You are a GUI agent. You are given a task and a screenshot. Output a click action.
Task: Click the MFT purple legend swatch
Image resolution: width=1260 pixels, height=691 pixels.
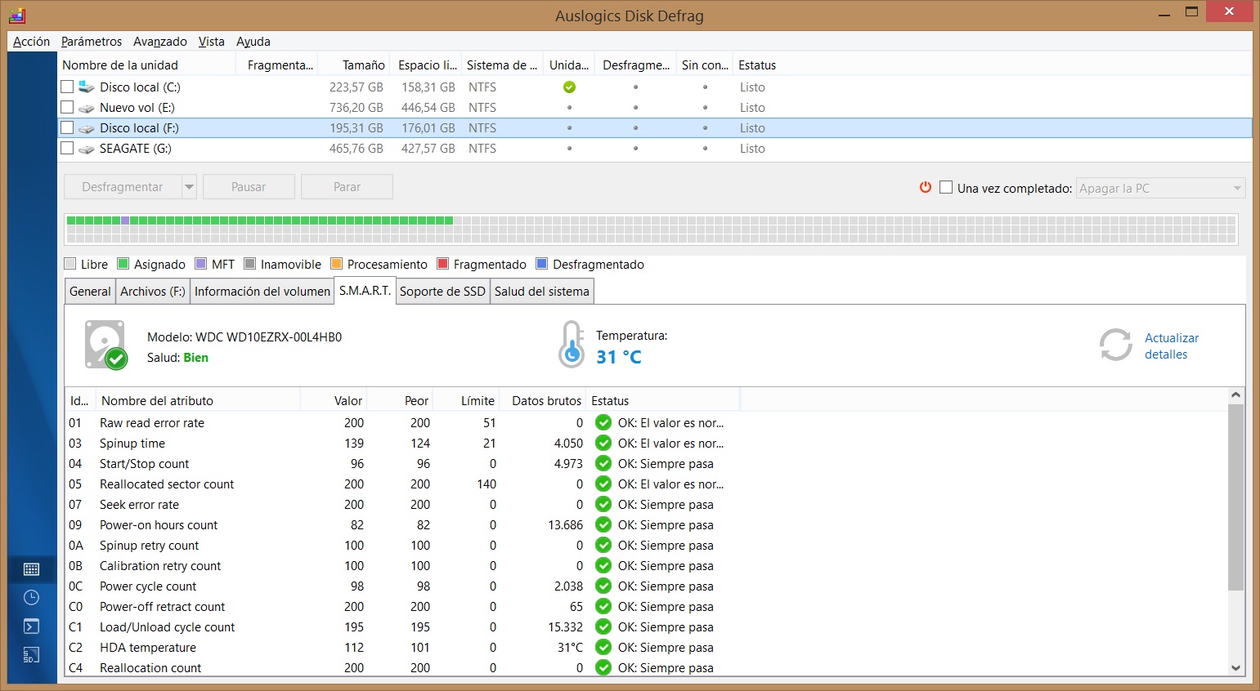tap(201, 264)
